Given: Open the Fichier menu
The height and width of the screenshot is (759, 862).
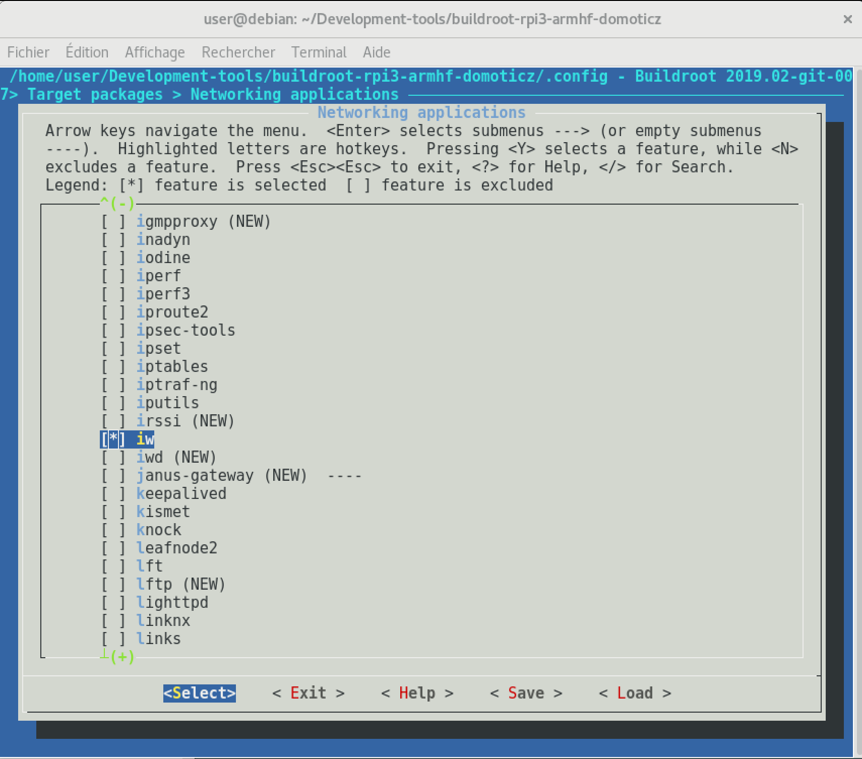Looking at the screenshot, I should click(x=28, y=52).
